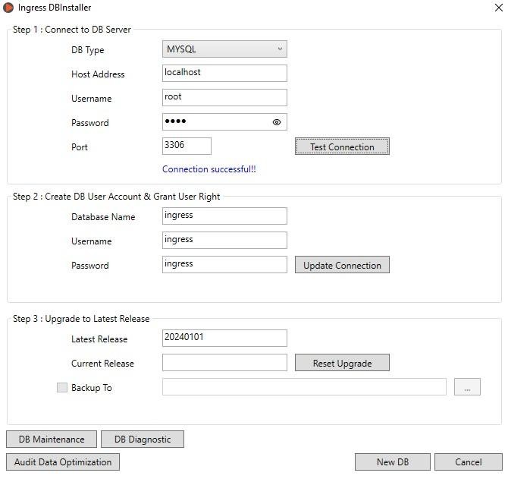Open the DB Type dropdown
The image size is (508, 482).
coord(224,49)
